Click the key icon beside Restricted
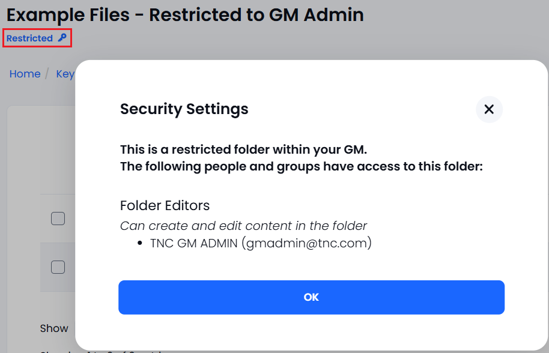This screenshot has height=353, width=549. tap(62, 37)
